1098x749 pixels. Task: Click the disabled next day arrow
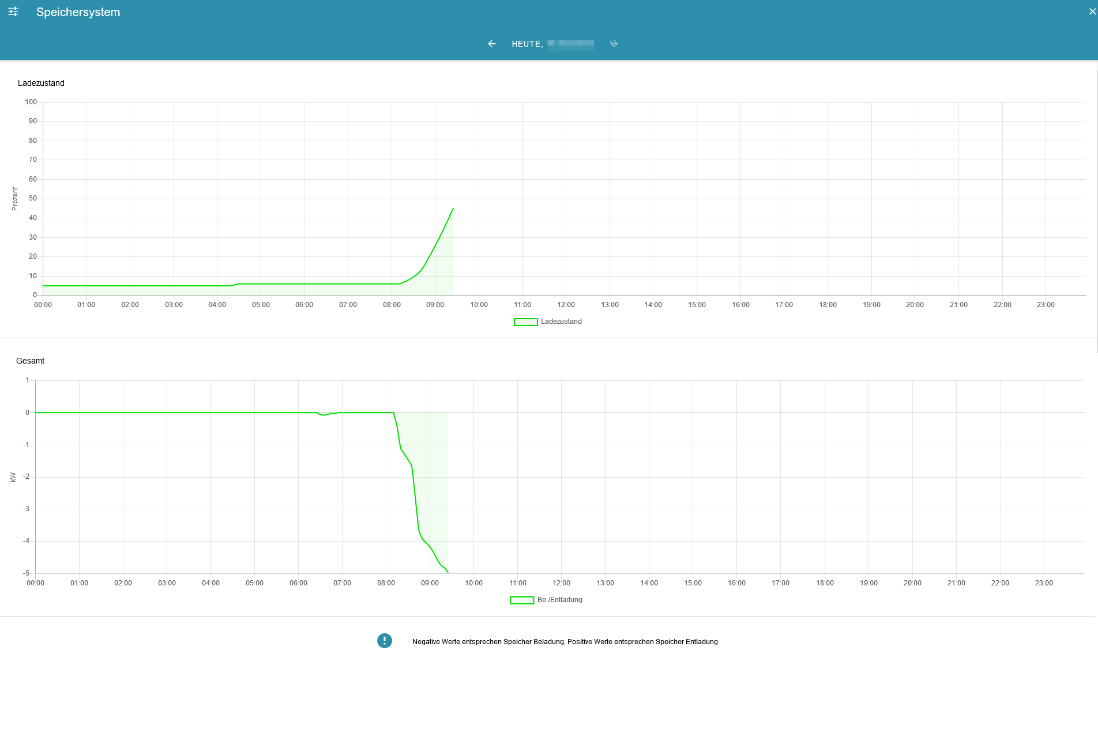point(614,44)
